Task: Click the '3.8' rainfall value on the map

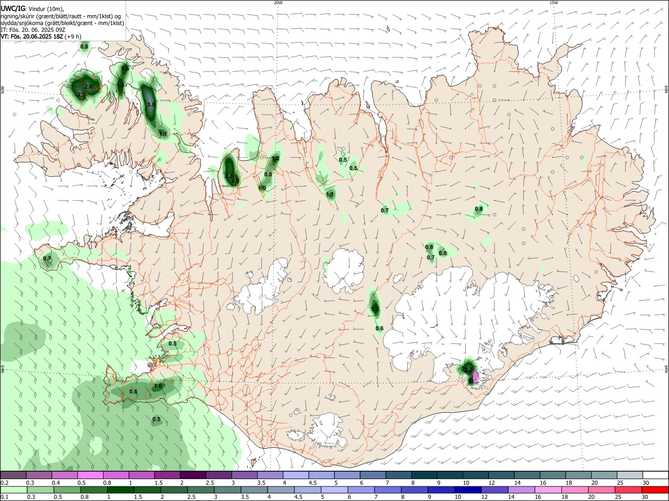Action: click(x=151, y=105)
